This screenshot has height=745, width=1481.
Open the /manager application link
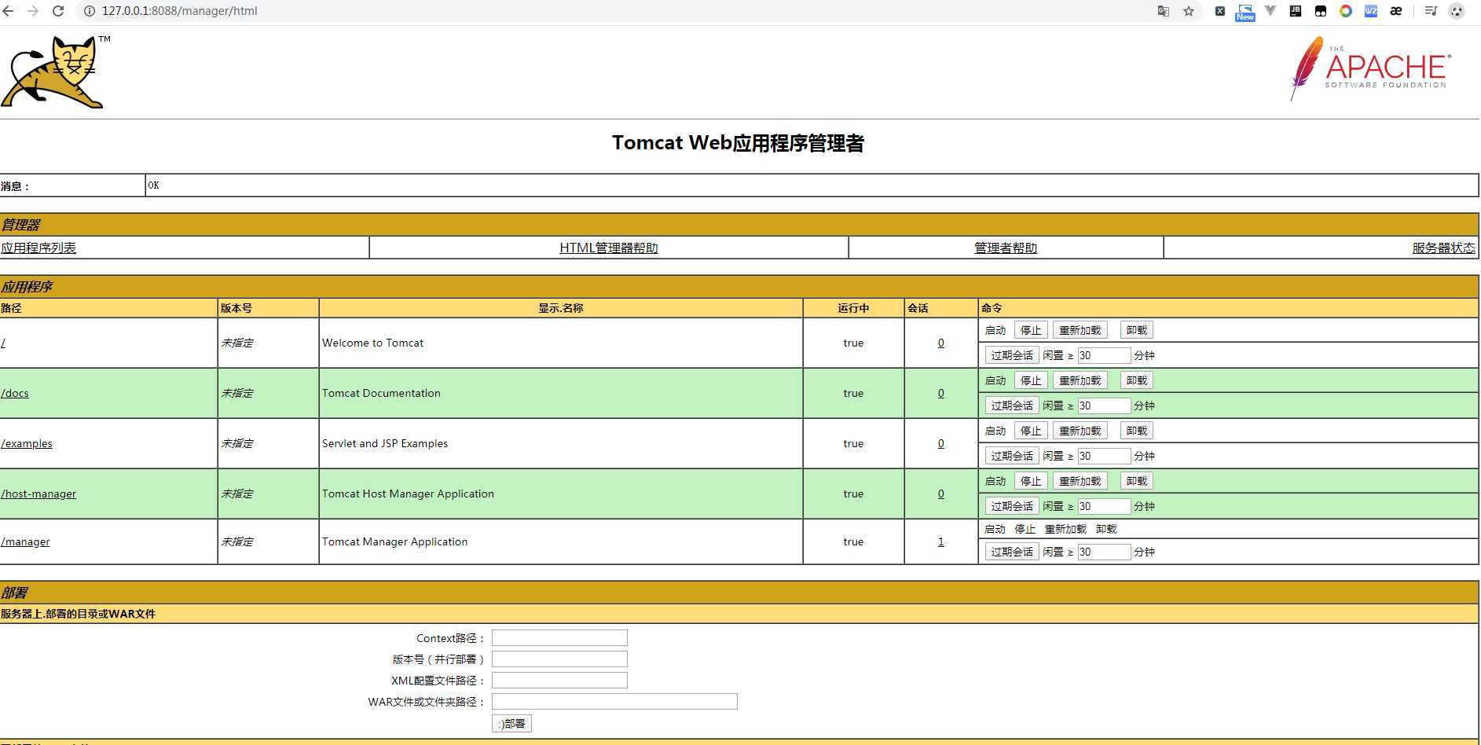point(25,541)
